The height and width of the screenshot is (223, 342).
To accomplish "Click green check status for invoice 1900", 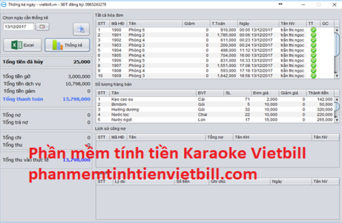I will pyautogui.click(x=313, y=30).
